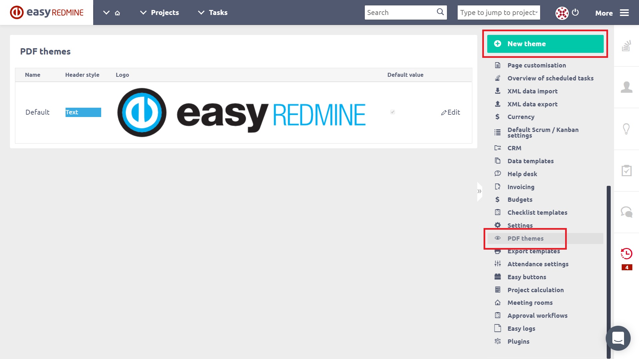The width and height of the screenshot is (639, 359).
Task: Open your profile avatar icon
Action: [x=562, y=12]
